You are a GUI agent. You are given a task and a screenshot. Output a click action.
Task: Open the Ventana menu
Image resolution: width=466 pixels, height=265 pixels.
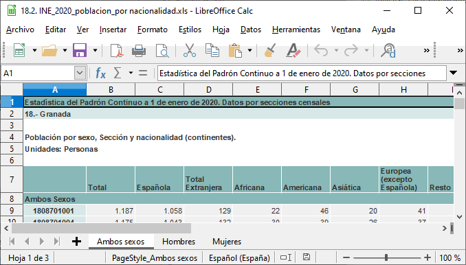[x=346, y=30]
